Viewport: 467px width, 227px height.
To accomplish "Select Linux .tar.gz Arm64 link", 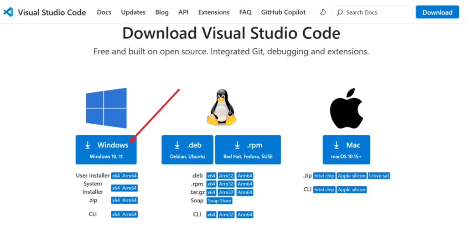I will [x=245, y=192].
